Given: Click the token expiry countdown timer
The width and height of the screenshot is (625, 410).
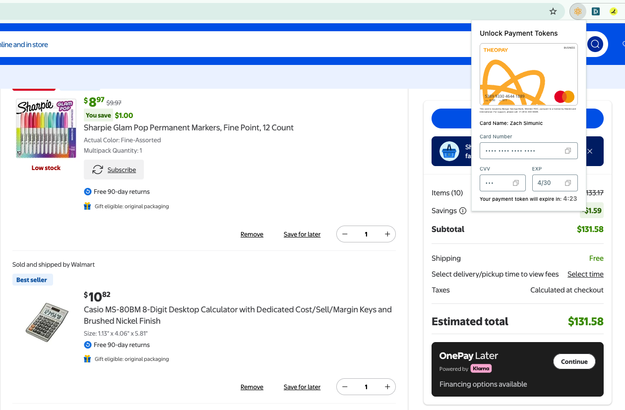Looking at the screenshot, I should [570, 199].
